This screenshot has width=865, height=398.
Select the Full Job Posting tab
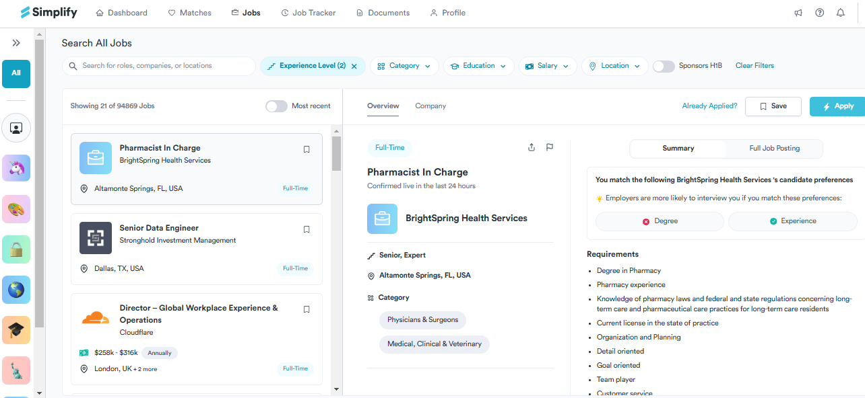coord(775,148)
